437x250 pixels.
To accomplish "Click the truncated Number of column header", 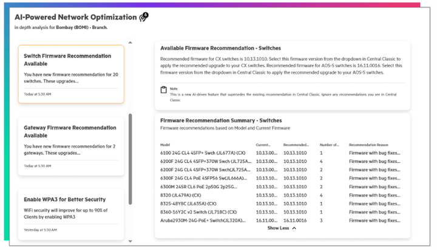I will tap(329, 145).
